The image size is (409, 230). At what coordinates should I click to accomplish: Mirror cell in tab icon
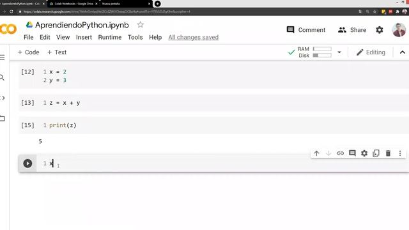[x=376, y=153]
